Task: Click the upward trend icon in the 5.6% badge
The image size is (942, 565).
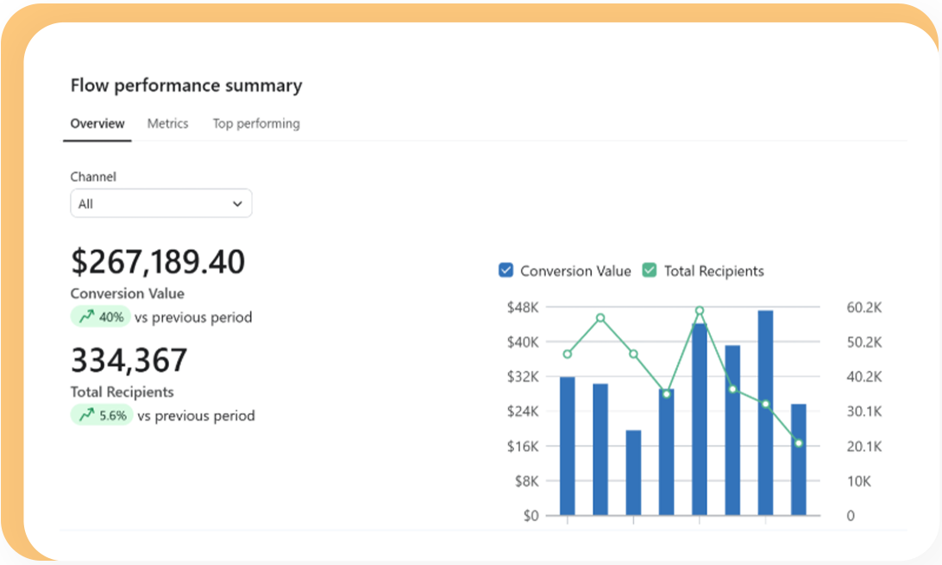Action: (86, 415)
